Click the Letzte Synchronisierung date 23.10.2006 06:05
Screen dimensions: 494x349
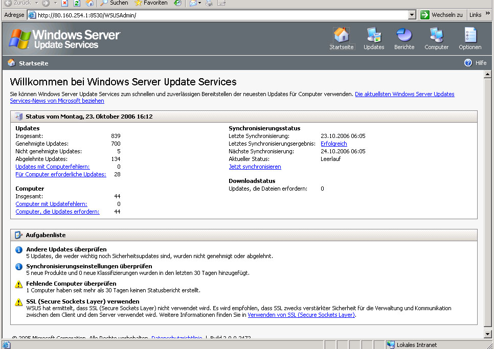(x=343, y=136)
